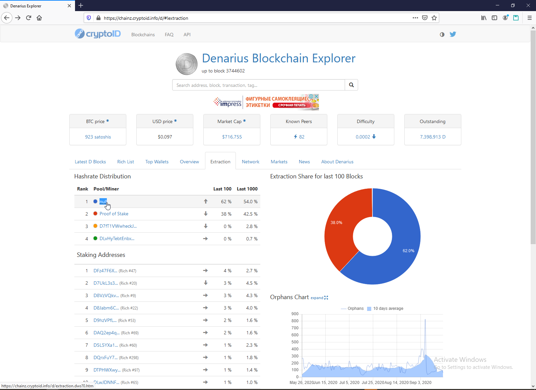Click the tracking protection shield icon
This screenshot has width=536, height=390.
[x=89, y=18]
